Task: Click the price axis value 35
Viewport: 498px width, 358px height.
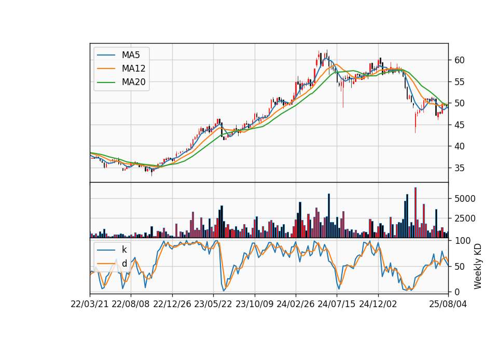Action: click(x=460, y=168)
